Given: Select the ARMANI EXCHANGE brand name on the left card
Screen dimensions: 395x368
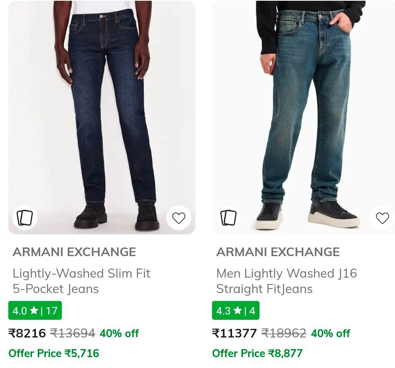Looking at the screenshot, I should click(74, 252).
